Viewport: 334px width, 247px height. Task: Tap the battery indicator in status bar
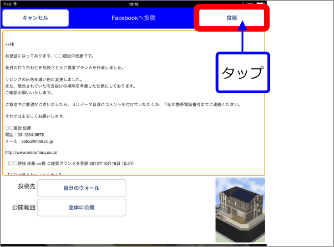click(258, 3)
